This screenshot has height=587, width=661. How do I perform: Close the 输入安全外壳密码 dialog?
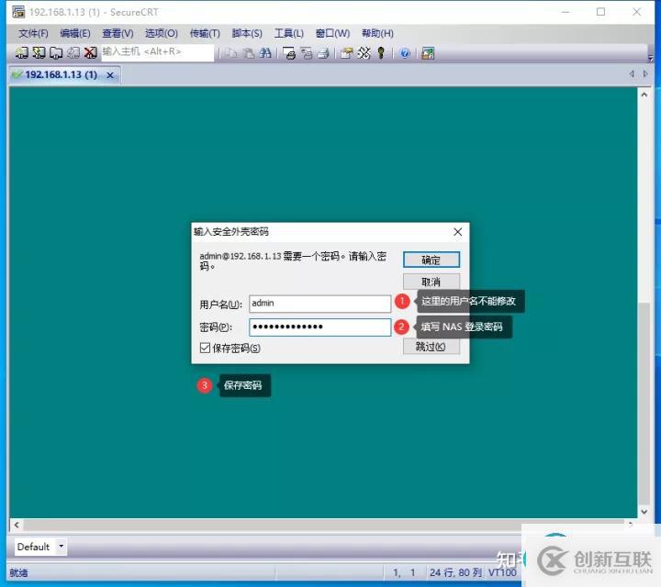(458, 232)
